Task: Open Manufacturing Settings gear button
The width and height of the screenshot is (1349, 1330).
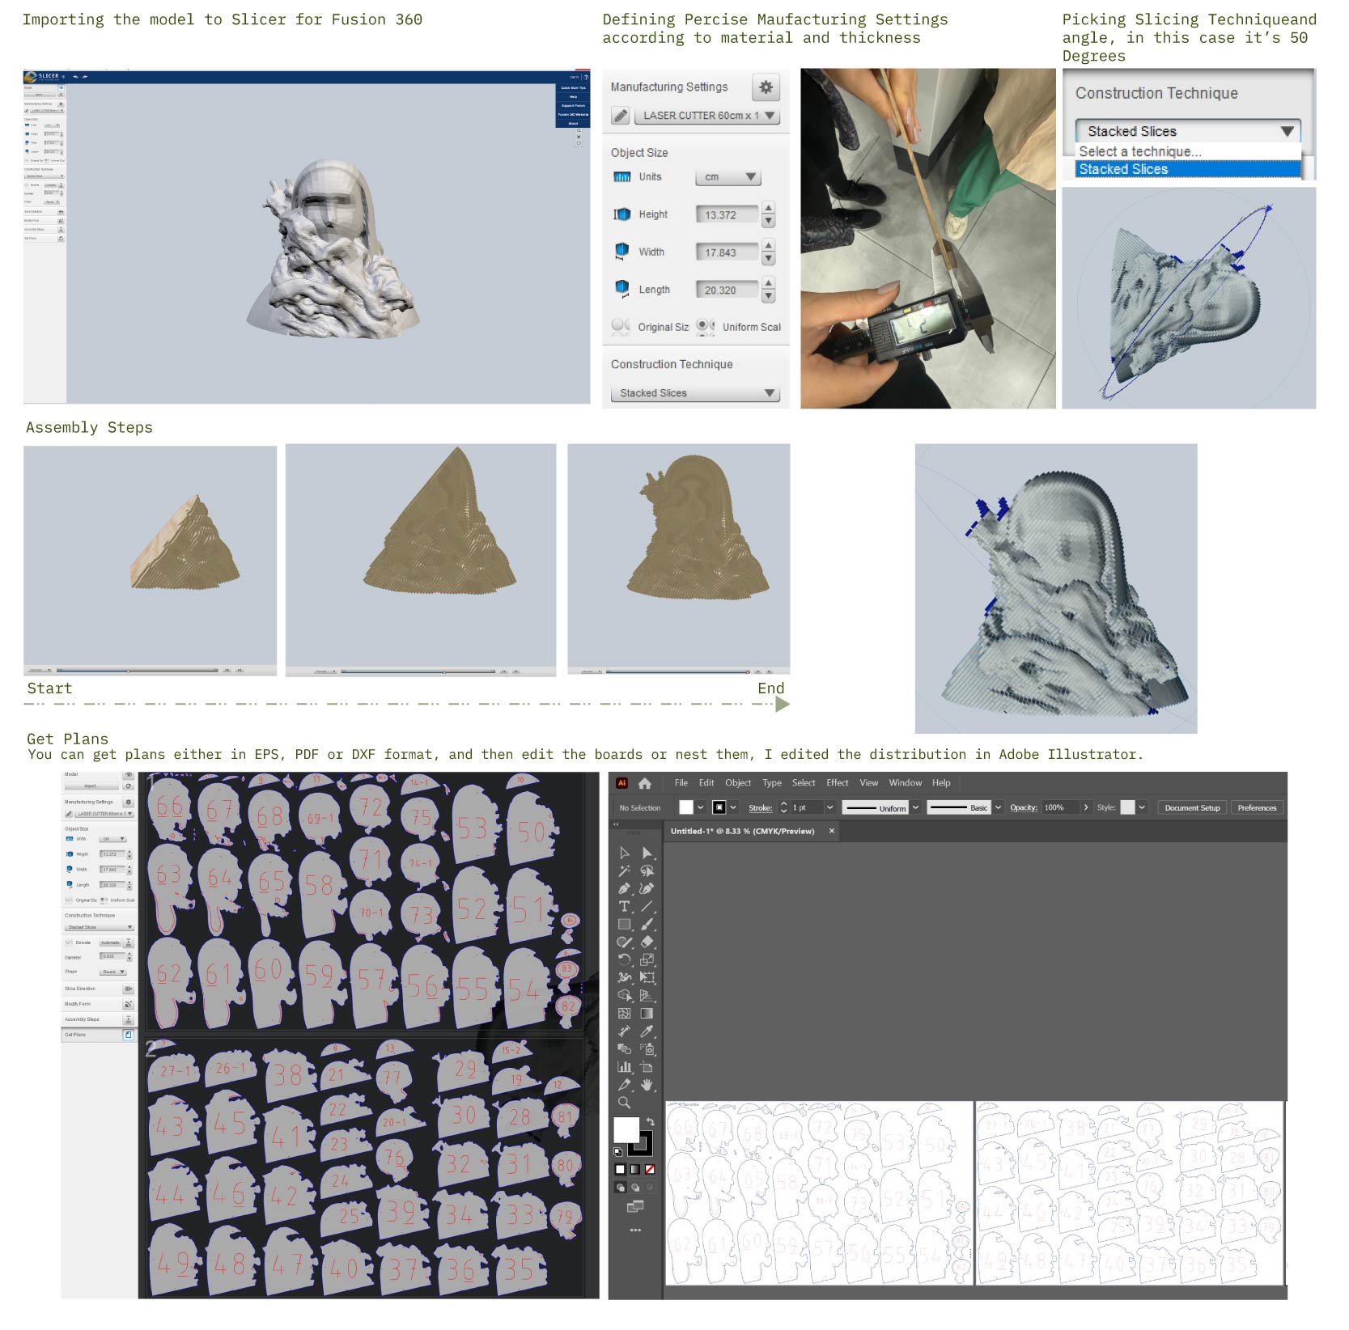Action: click(766, 87)
